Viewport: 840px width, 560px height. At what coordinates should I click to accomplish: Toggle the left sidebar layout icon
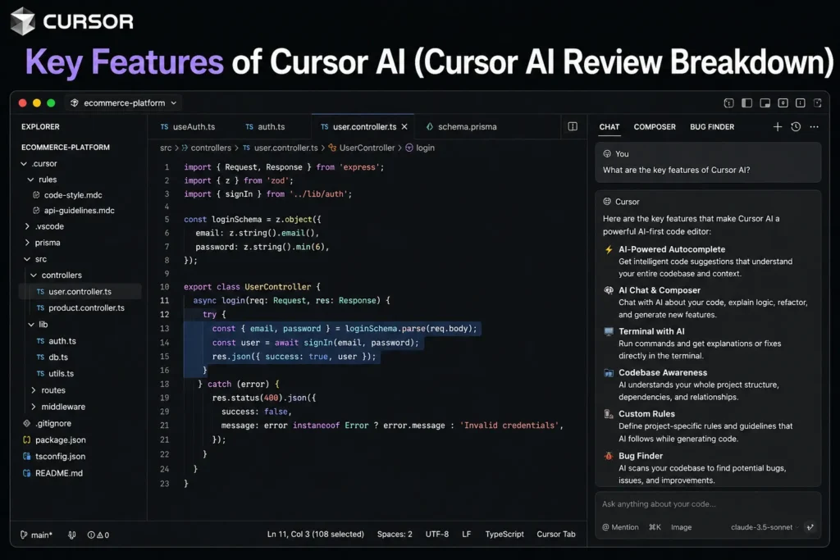(x=746, y=102)
